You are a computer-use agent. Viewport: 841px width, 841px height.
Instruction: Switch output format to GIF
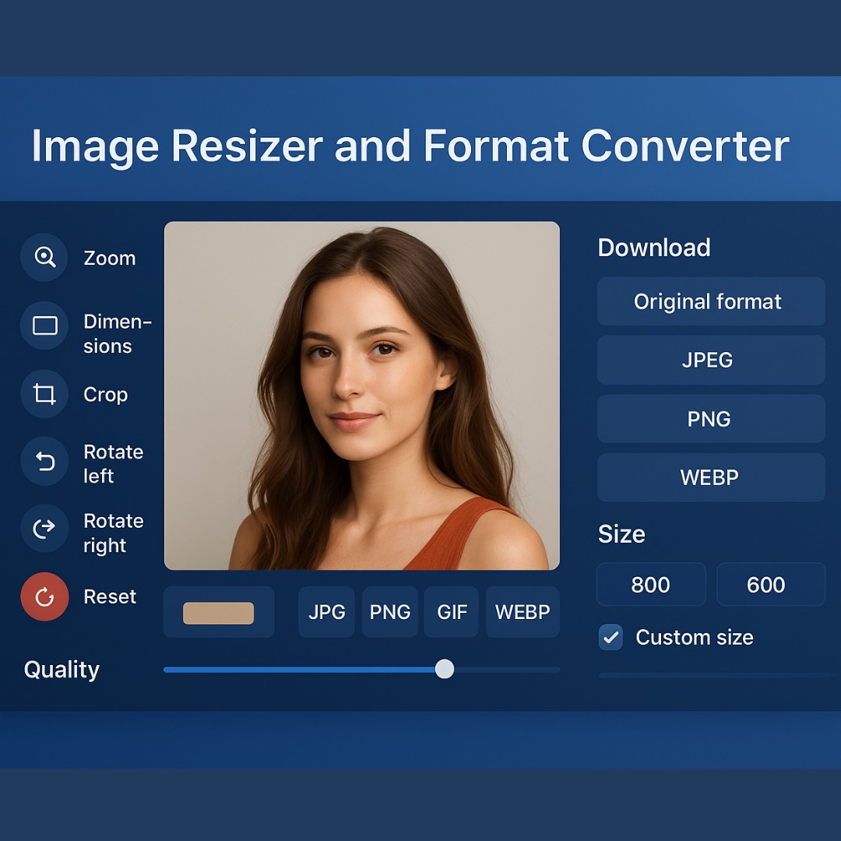452,612
